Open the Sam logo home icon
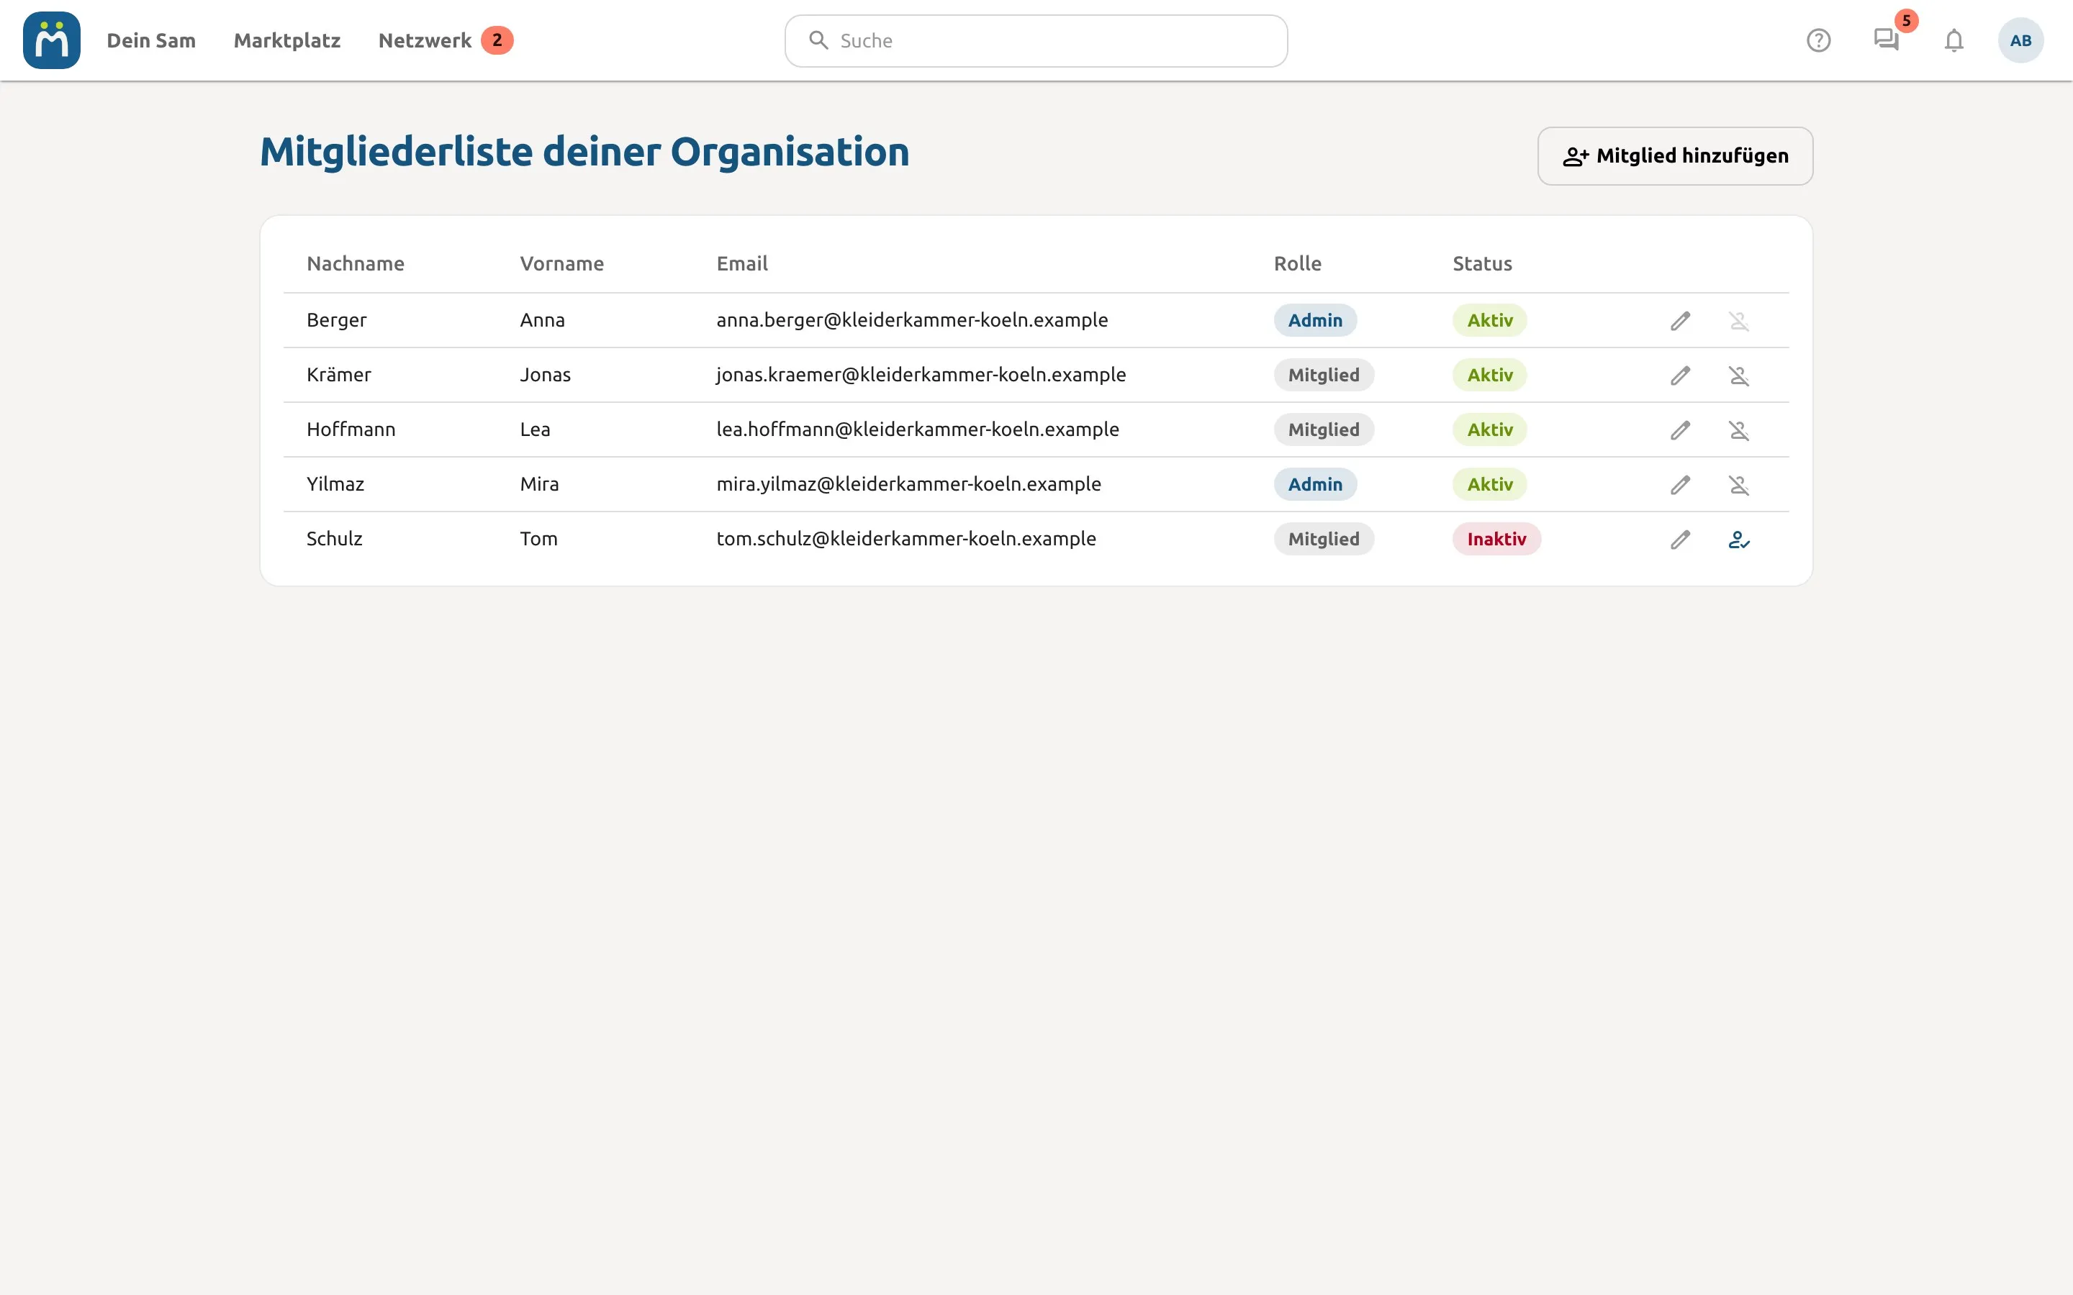 click(x=51, y=40)
